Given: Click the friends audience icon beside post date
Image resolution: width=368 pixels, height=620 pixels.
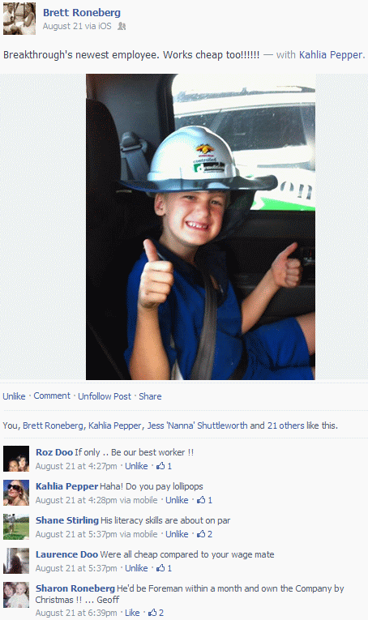Looking at the screenshot, I should pyautogui.click(x=122, y=27).
